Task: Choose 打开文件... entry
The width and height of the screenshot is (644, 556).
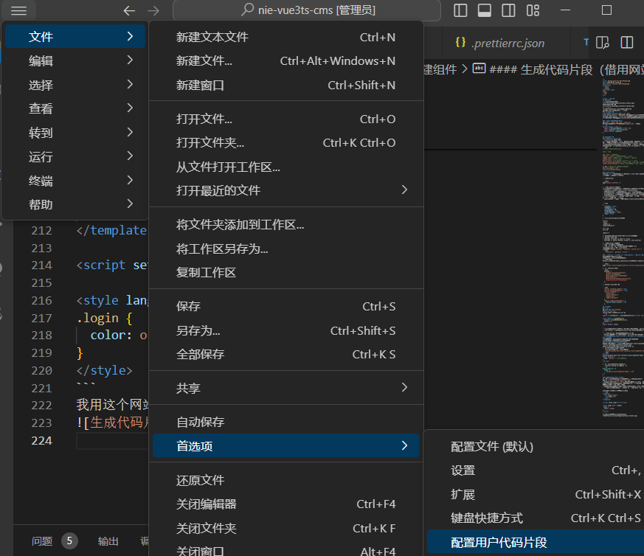Action: (x=286, y=119)
